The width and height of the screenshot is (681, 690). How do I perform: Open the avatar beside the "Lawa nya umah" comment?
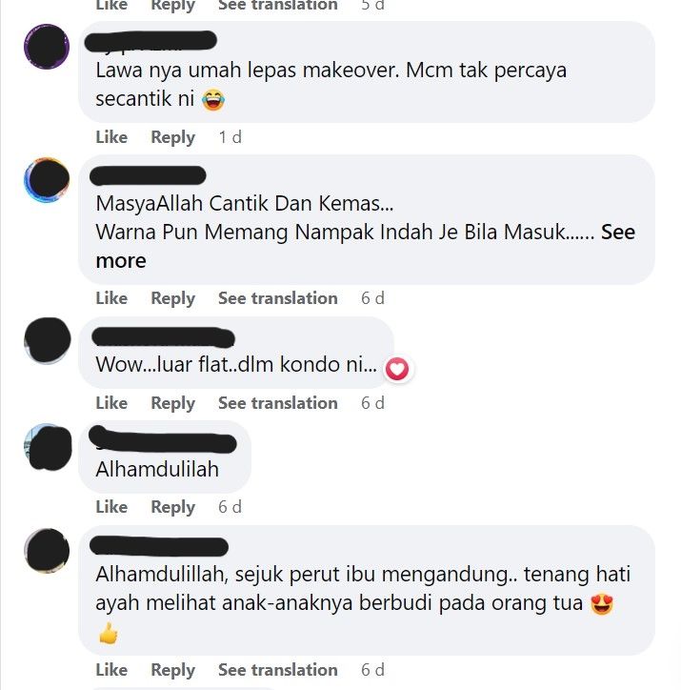pos(47,47)
